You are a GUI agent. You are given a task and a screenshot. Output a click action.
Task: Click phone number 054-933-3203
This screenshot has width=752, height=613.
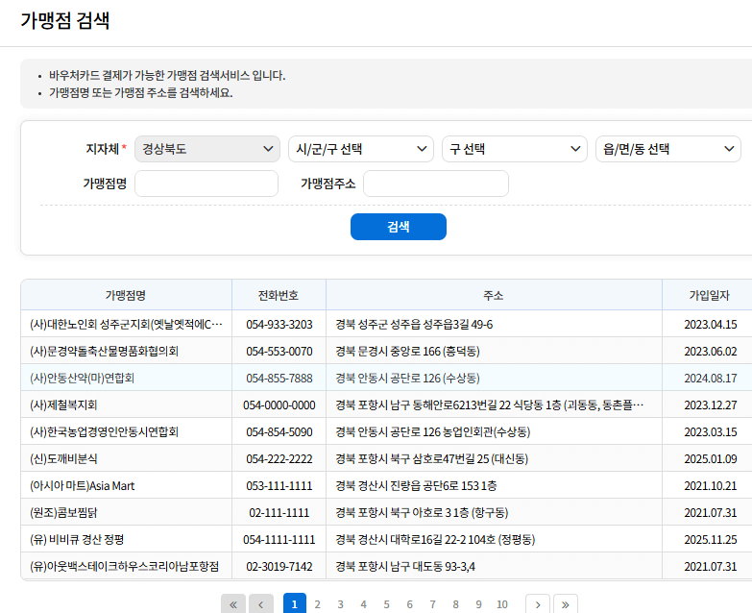coord(279,324)
